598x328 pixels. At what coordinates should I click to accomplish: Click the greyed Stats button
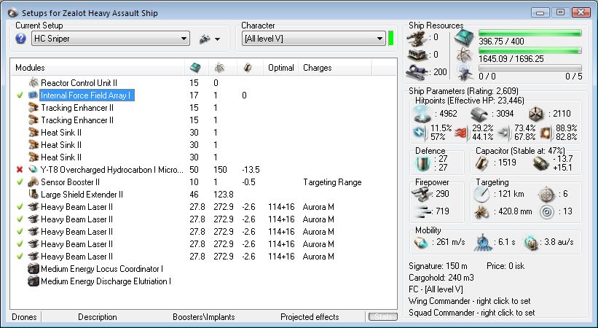point(383,316)
